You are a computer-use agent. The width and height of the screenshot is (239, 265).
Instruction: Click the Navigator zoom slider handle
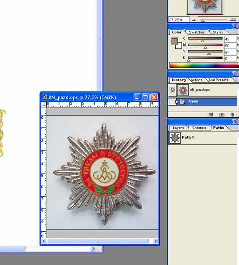(203, 21)
